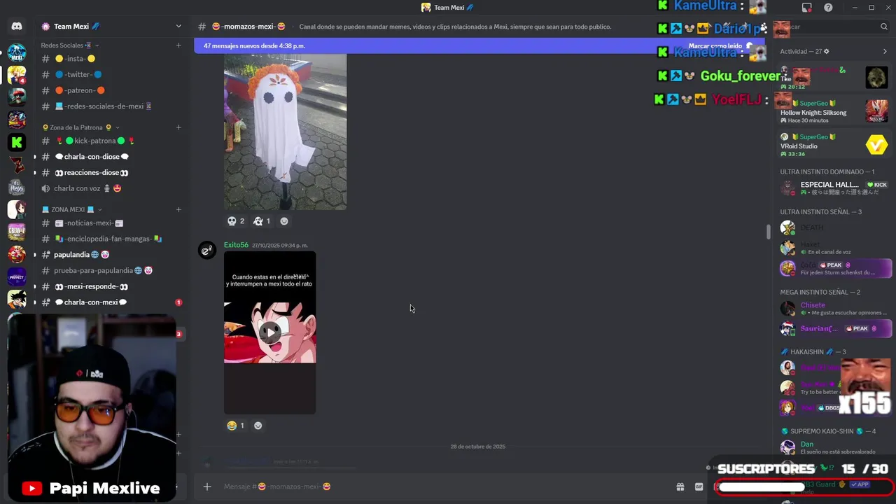
Task: Click the chat scrollbar thumb
Action: 769,231
